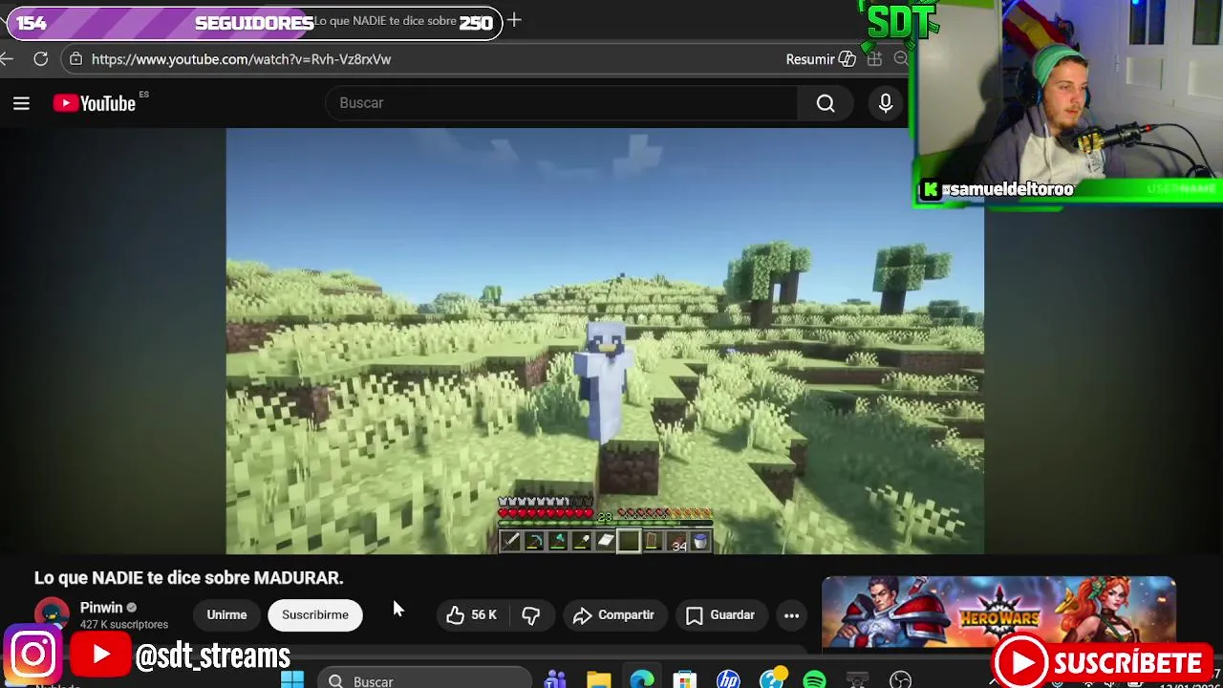
Task: Open the YouTube hamburger guide menu
Action: (21, 103)
